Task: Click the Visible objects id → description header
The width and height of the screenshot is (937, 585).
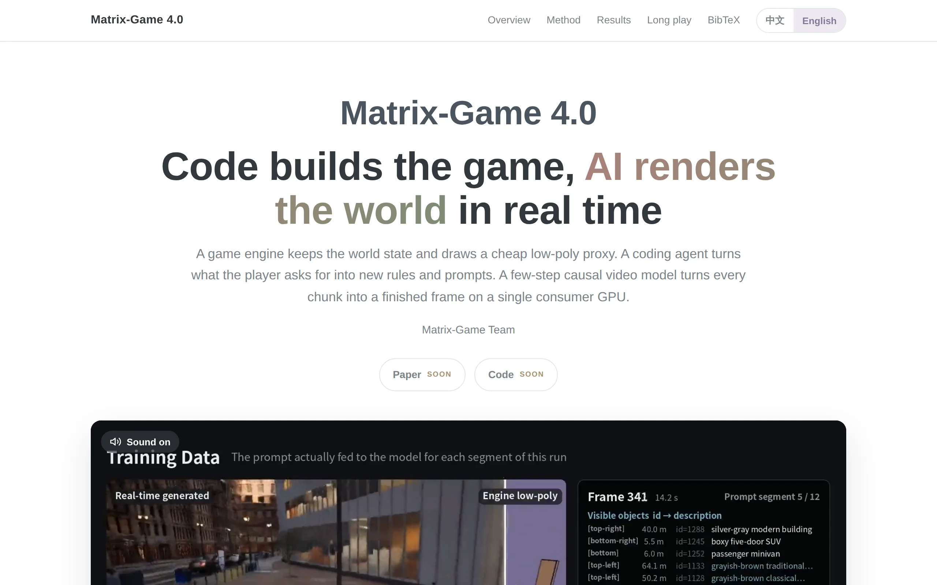Action: pyautogui.click(x=654, y=516)
